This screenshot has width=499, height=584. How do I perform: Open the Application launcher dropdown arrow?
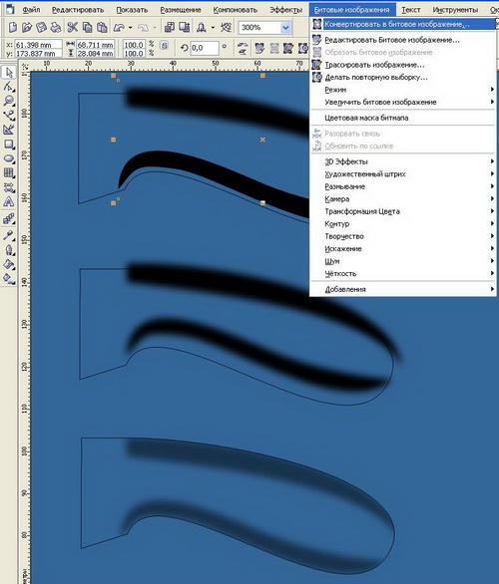click(x=213, y=28)
